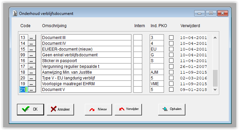
Task: Click the Ind. PKO field with 'S'
Action: (157, 61)
